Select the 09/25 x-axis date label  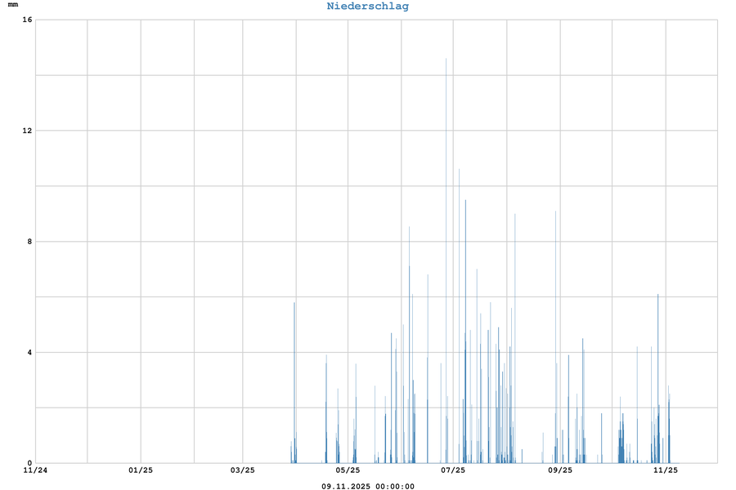click(x=559, y=470)
